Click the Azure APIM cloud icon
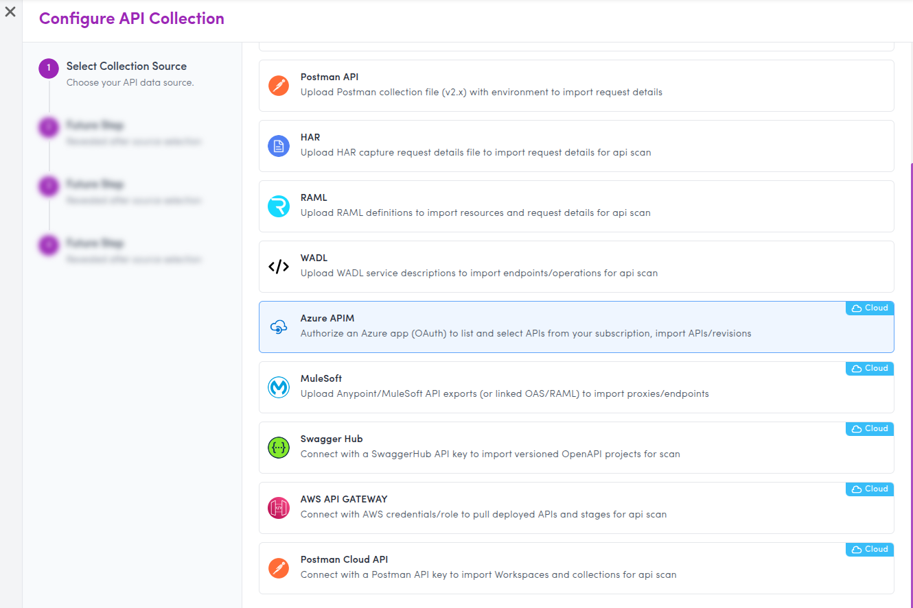The height and width of the screenshot is (608, 913). coord(278,327)
